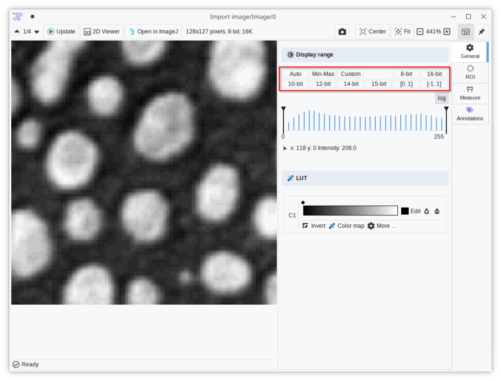Click the black LUT color swatch

coord(405,211)
